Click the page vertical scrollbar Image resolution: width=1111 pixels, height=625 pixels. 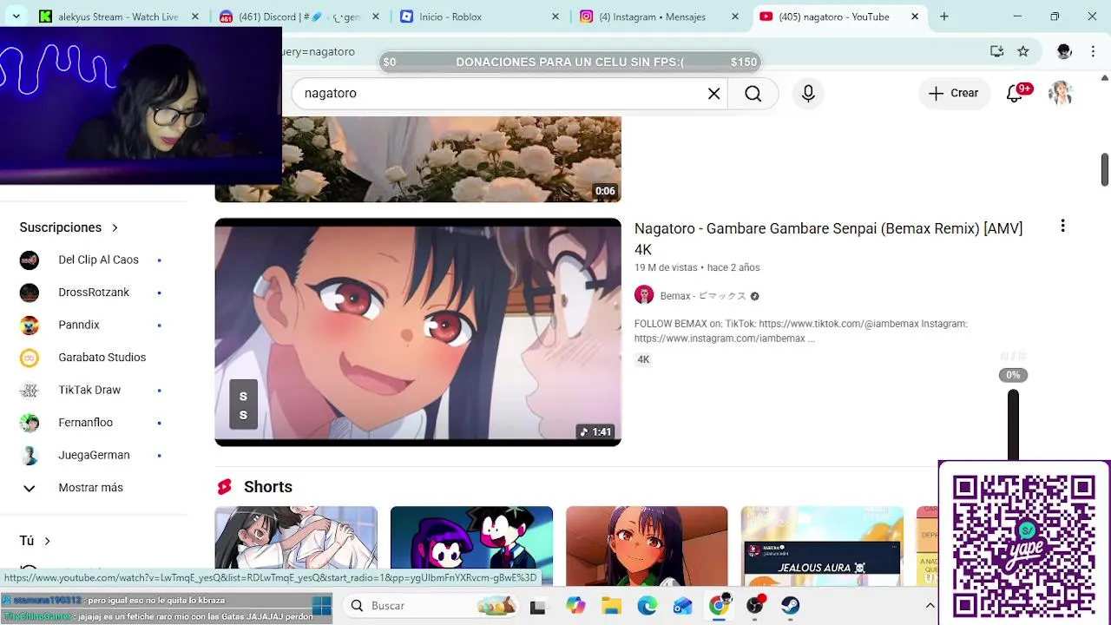tap(1105, 169)
